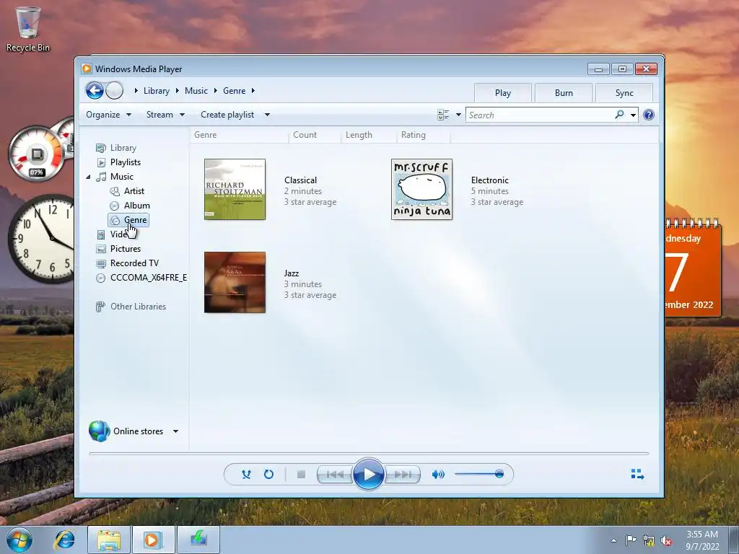Open the Organize menu
Image resolution: width=739 pixels, height=554 pixels.
[x=108, y=115]
